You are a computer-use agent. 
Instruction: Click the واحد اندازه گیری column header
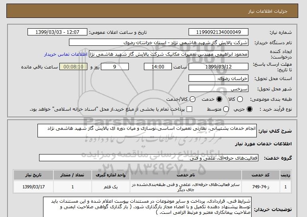point(110,175)
